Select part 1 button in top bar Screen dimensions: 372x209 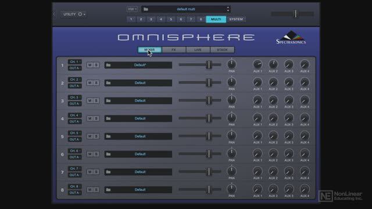[131, 19]
